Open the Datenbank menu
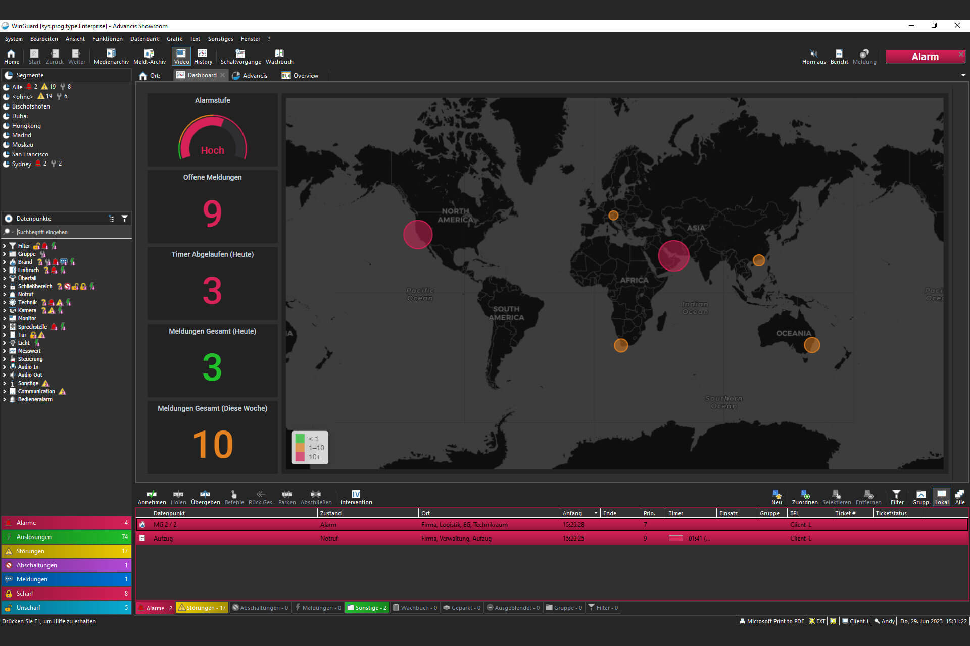The width and height of the screenshot is (970, 646). [144, 39]
